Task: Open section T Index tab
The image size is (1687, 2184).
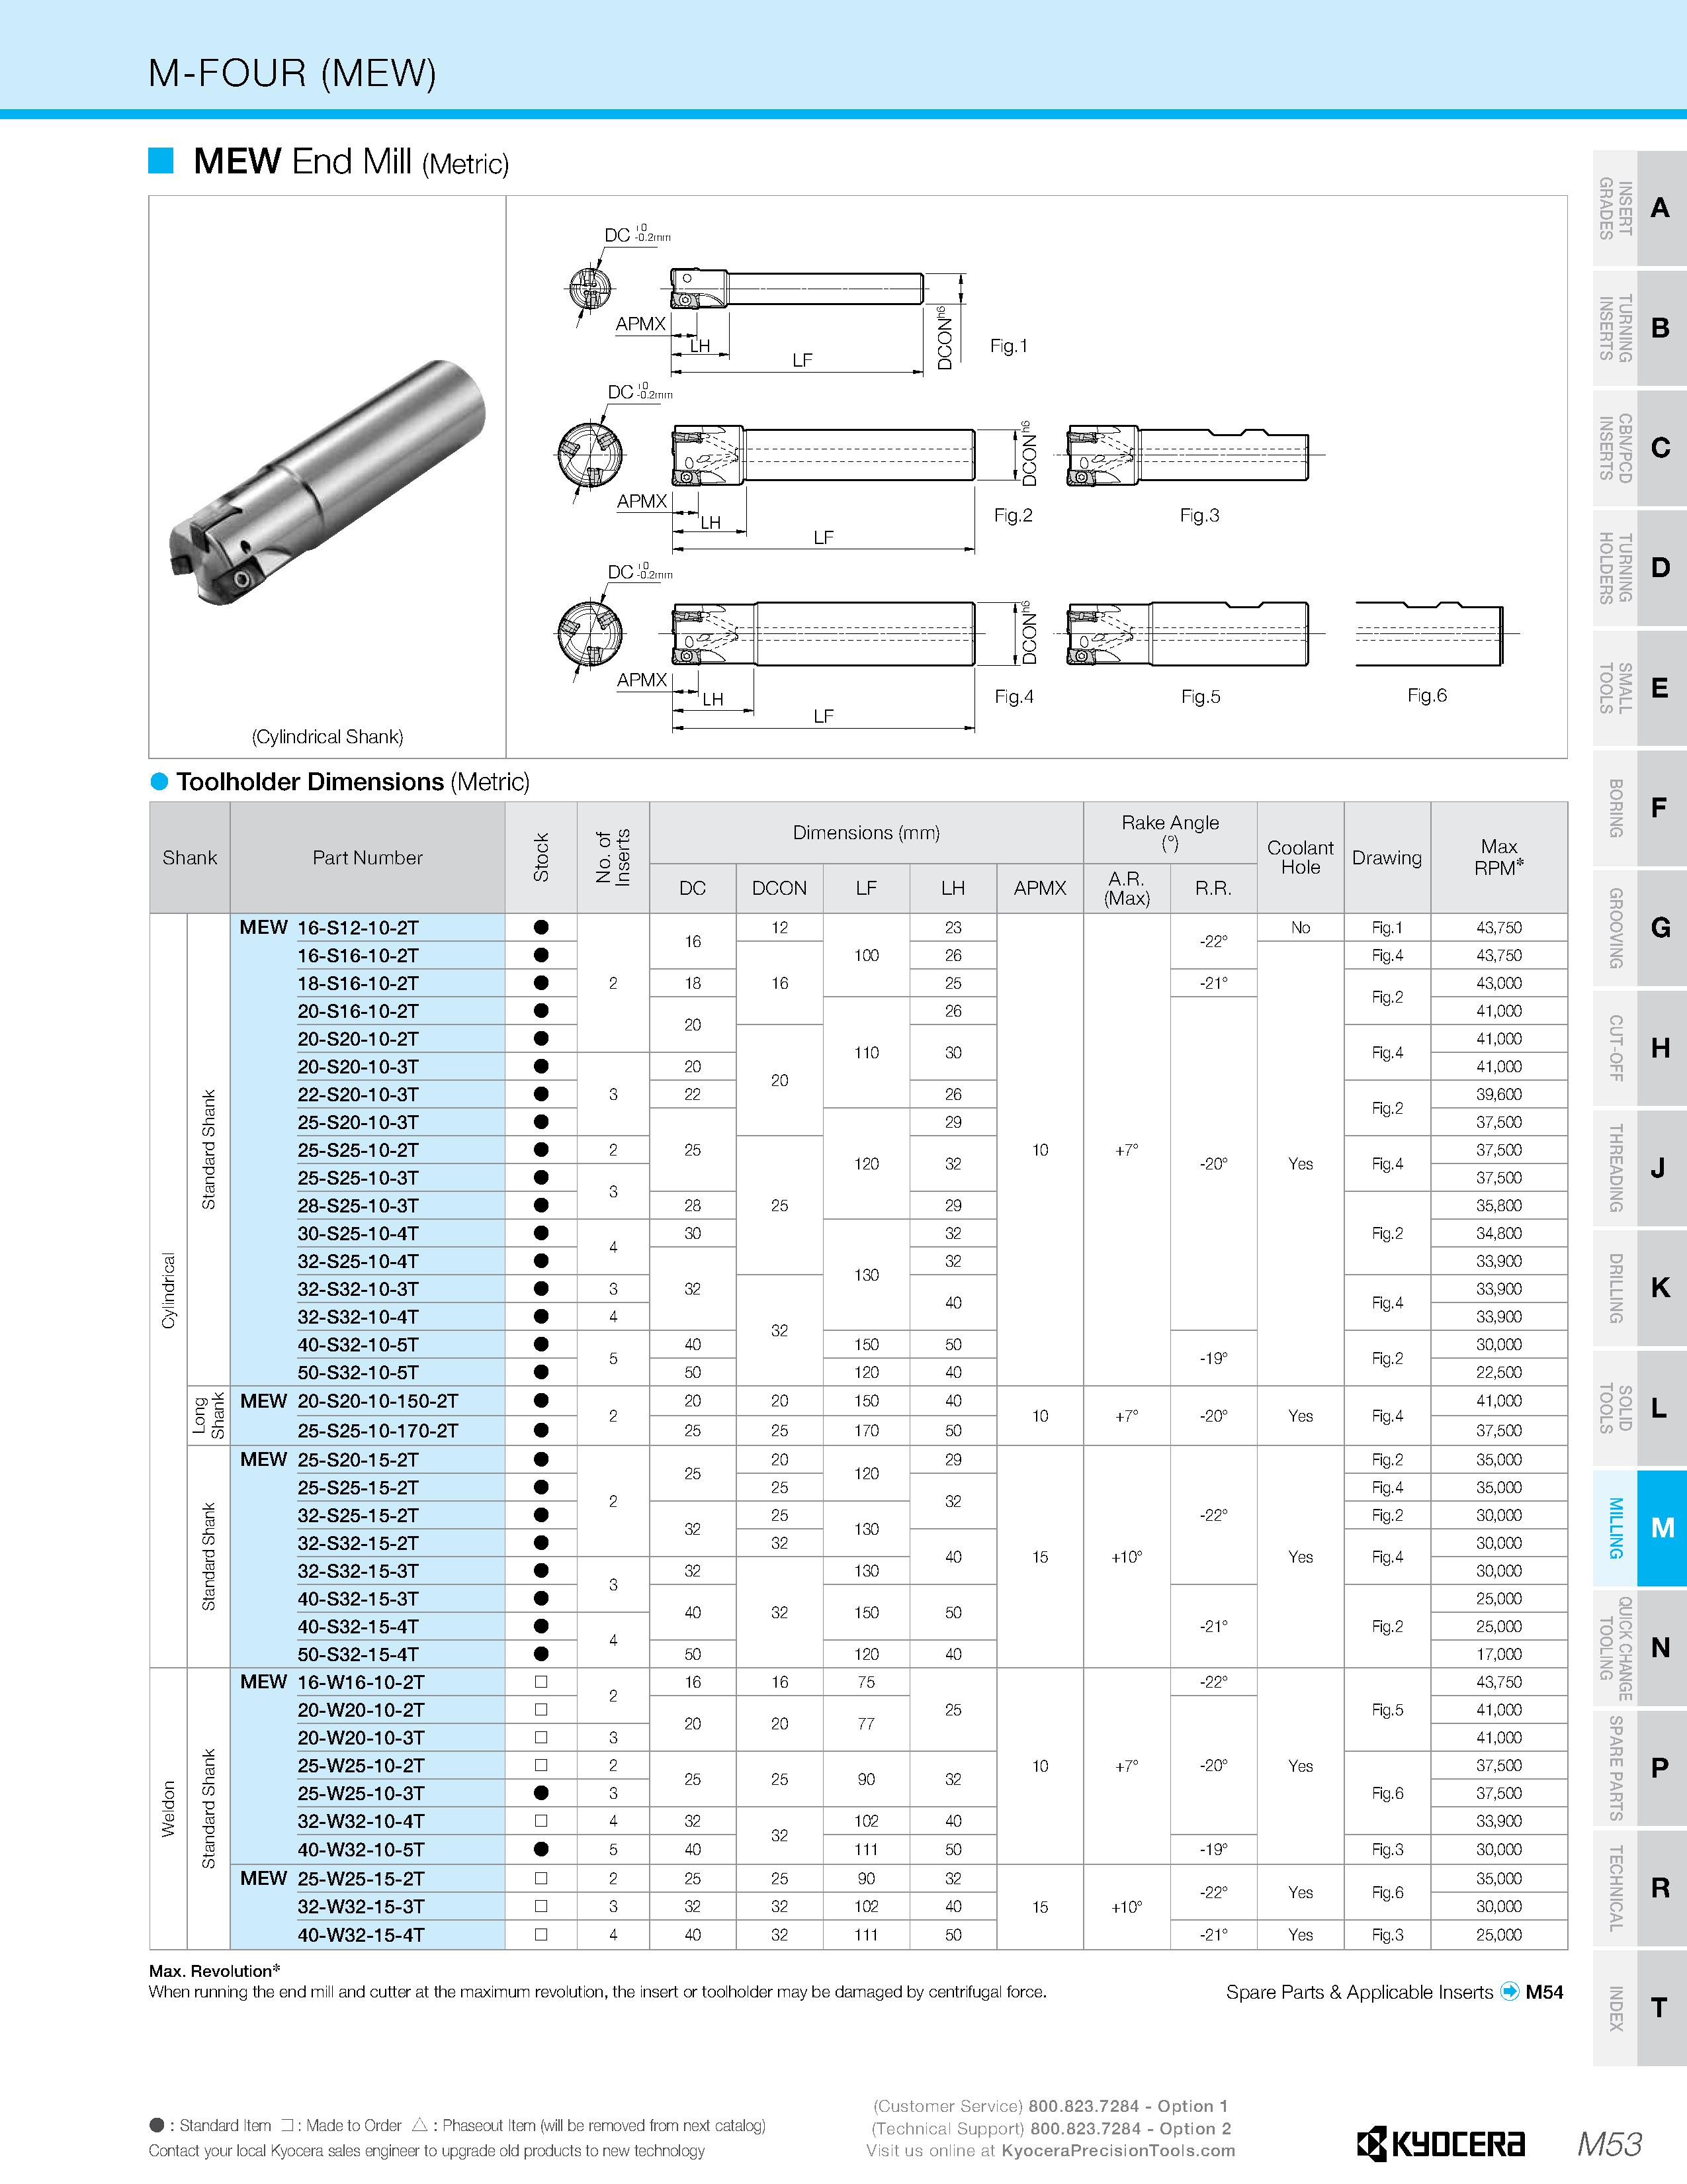Action: click(1639, 2008)
